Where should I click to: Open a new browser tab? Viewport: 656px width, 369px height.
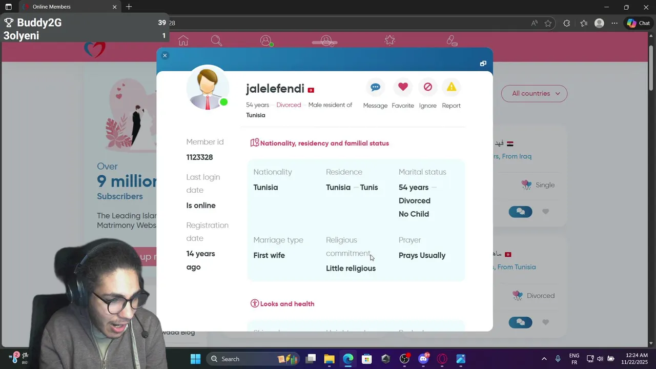coord(129,7)
